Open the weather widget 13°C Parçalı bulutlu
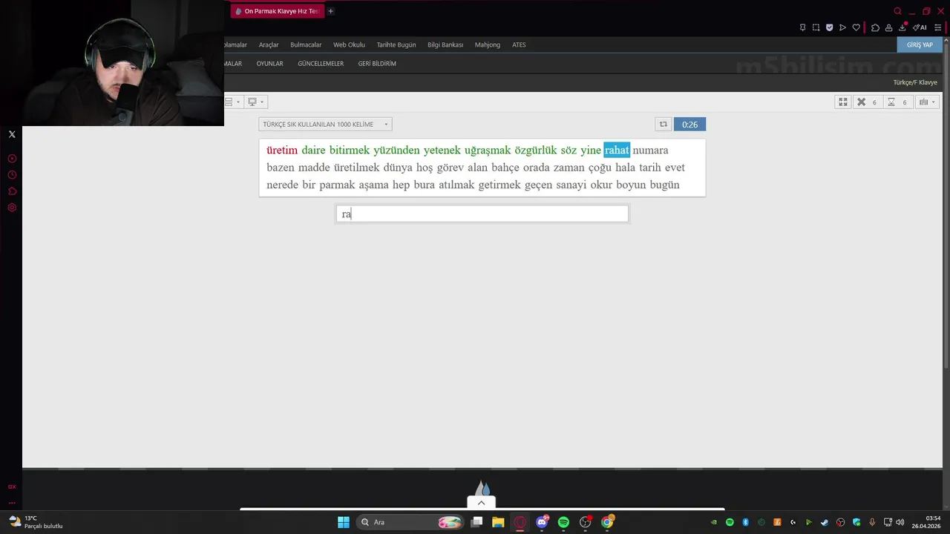950x534 pixels. 36,522
